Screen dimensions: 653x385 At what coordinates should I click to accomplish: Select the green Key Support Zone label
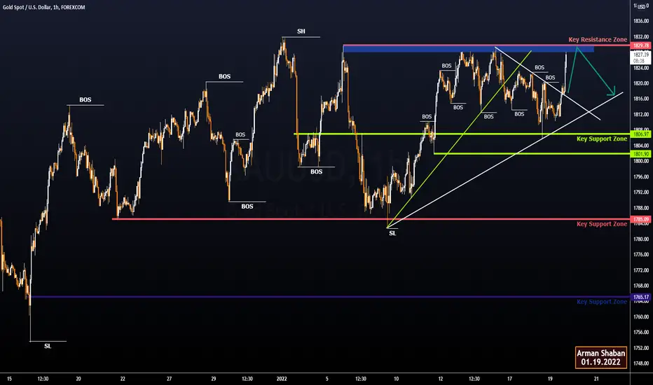(x=602, y=139)
